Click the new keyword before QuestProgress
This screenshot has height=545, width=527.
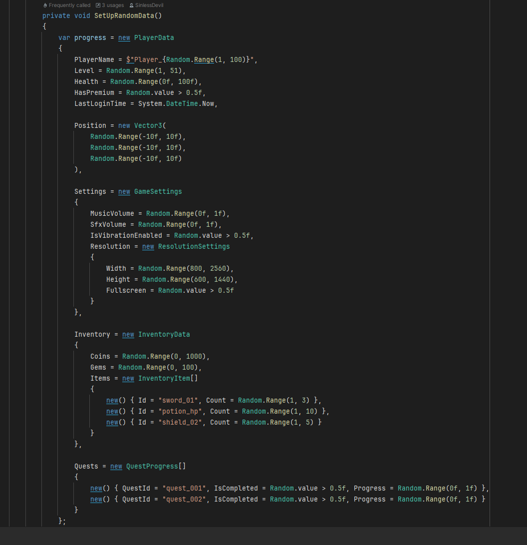[x=116, y=467]
